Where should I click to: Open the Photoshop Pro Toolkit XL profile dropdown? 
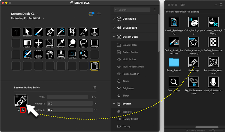43,18
